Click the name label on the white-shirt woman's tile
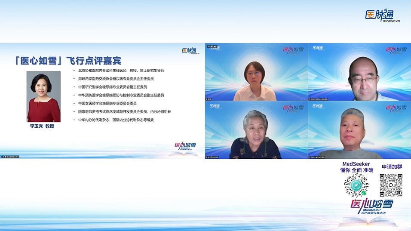The image size is (411, 231). point(209,99)
